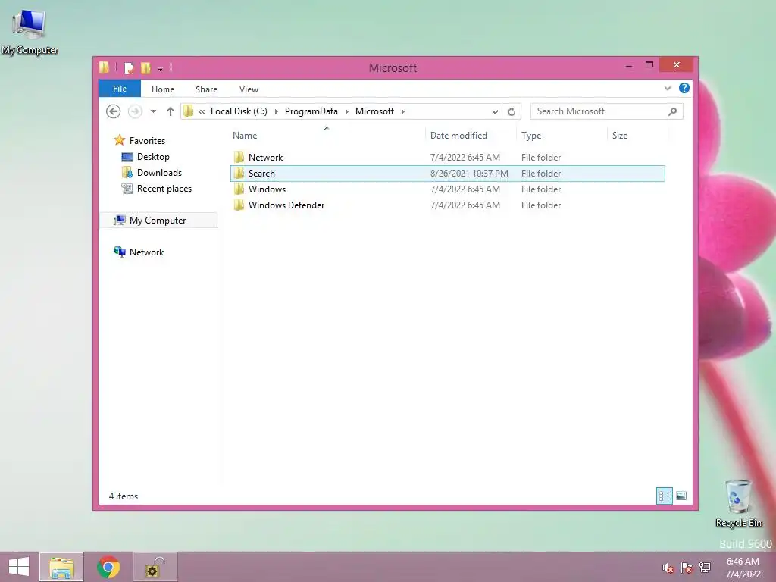This screenshot has width=776, height=582.
Task: Refresh the Microsoft folder view
Action: coord(512,111)
